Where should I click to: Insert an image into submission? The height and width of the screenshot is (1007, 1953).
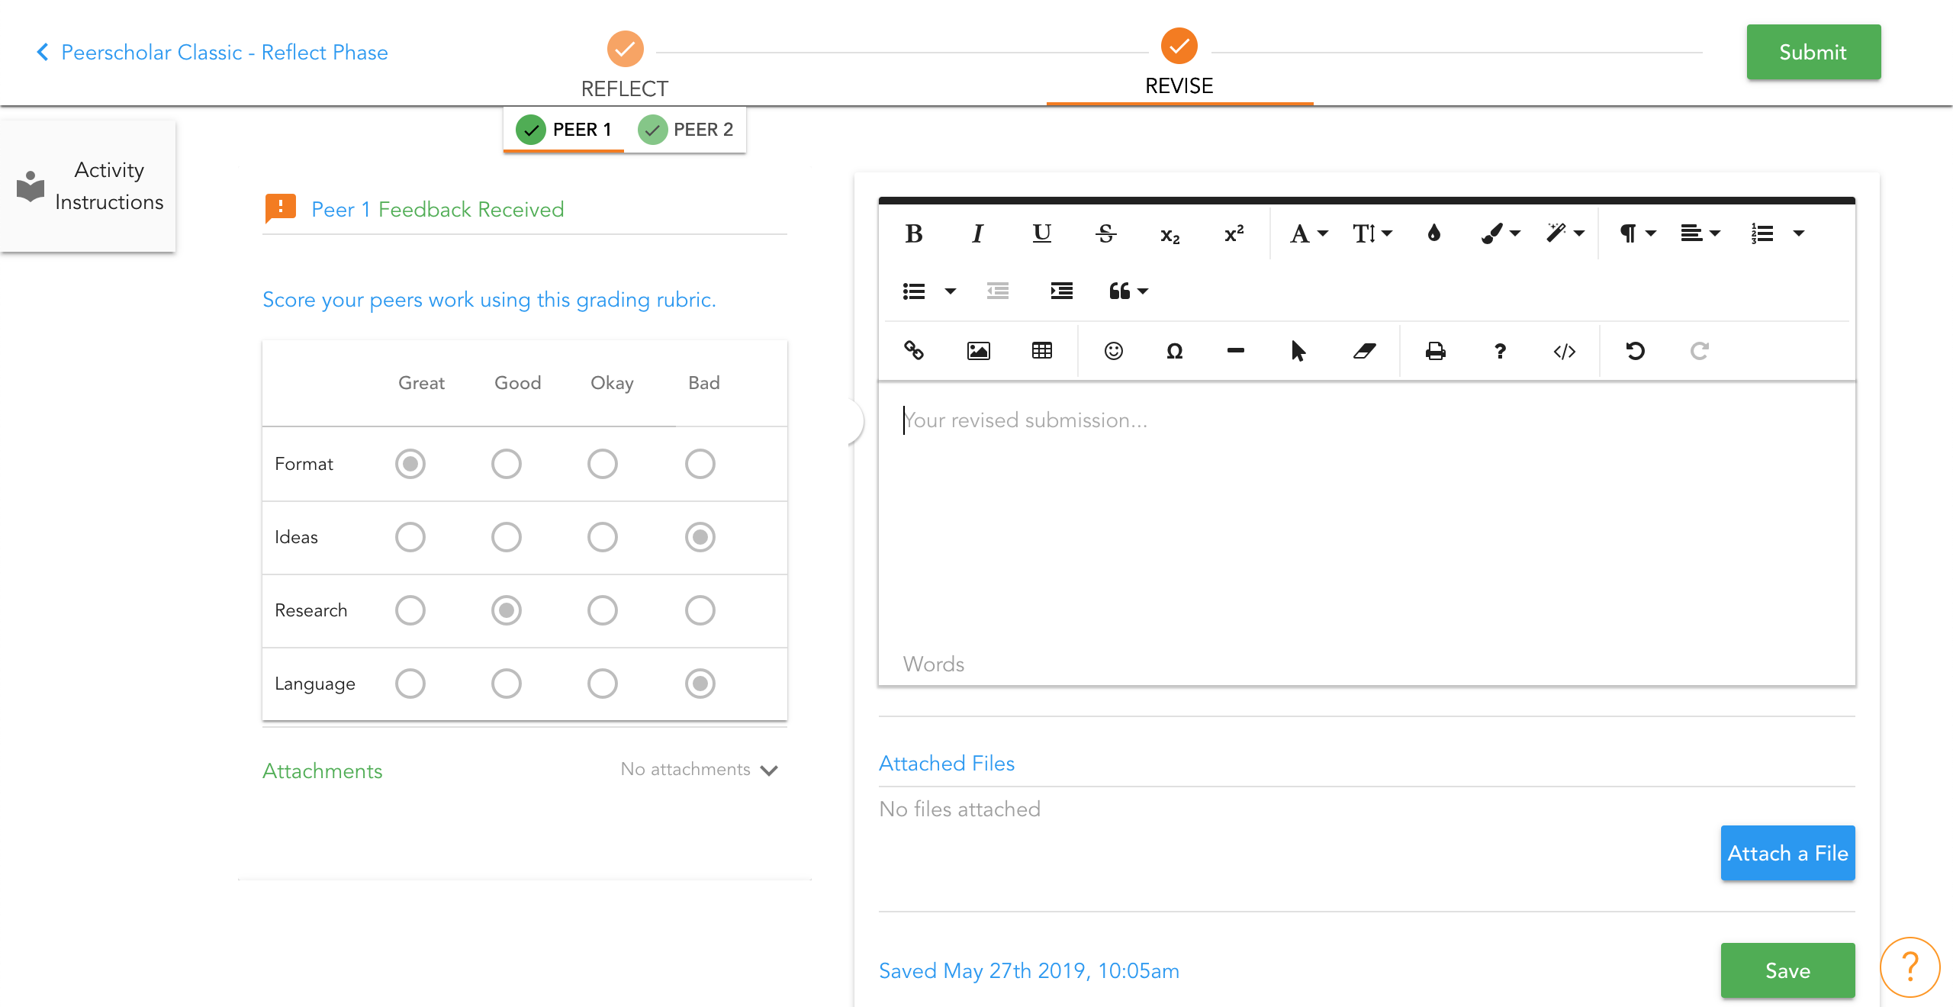click(978, 351)
